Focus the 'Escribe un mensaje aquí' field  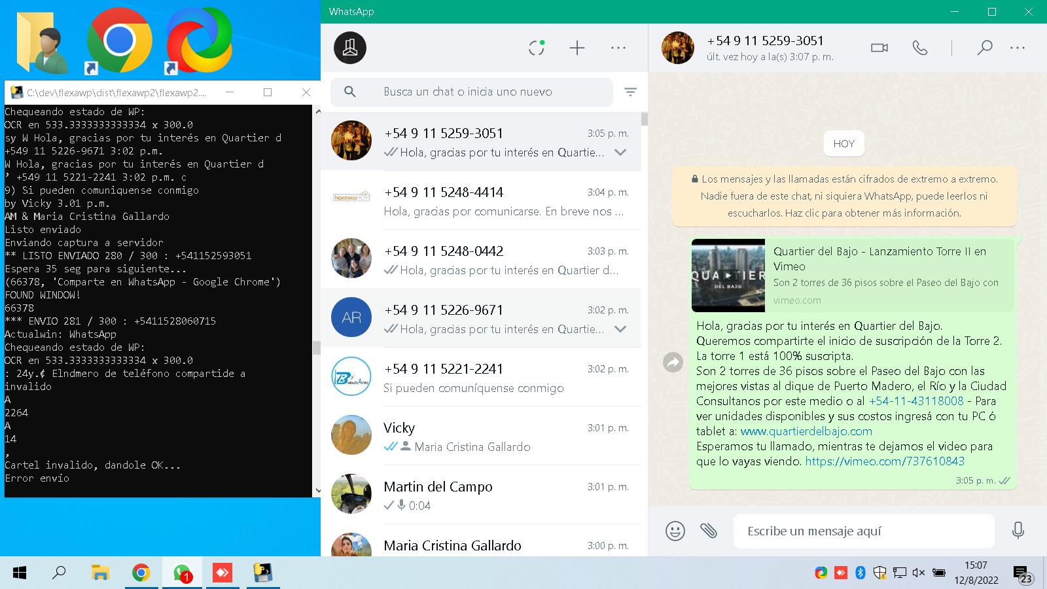pos(864,531)
